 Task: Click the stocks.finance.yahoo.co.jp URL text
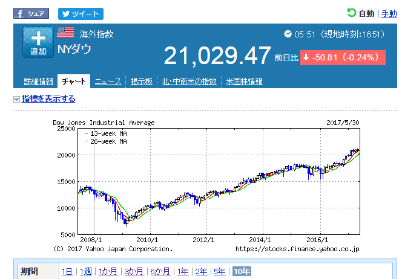click(x=297, y=249)
